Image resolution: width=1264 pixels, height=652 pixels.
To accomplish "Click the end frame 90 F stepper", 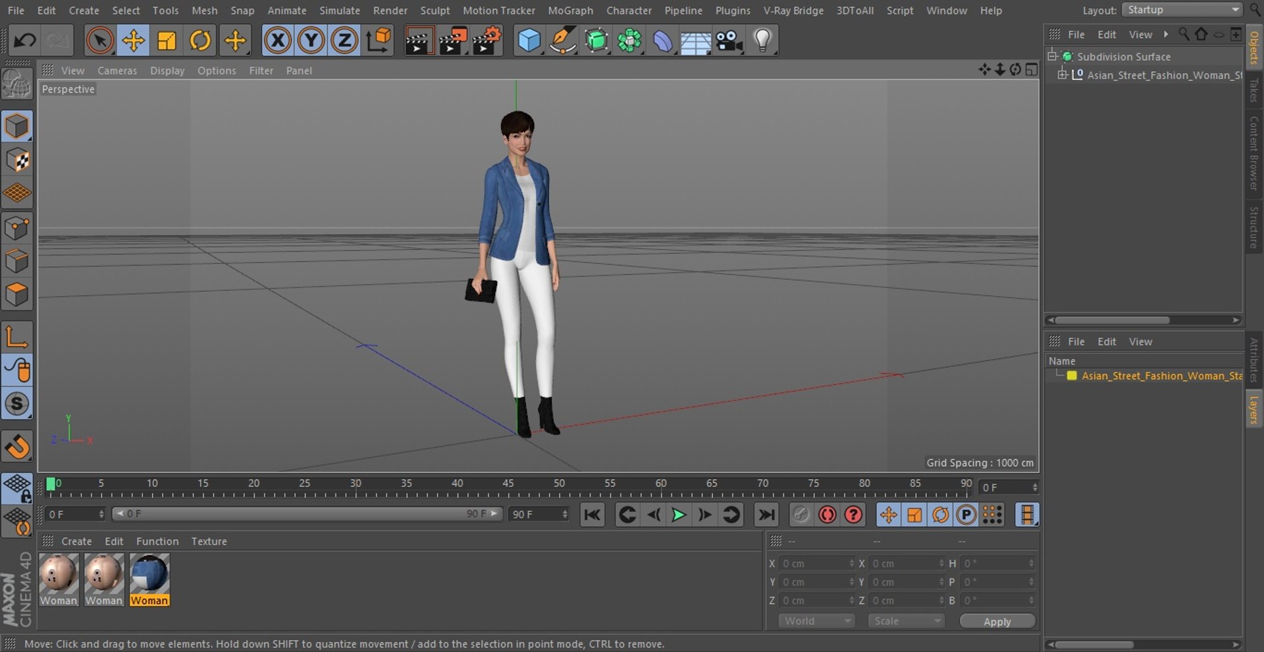I will click(565, 514).
